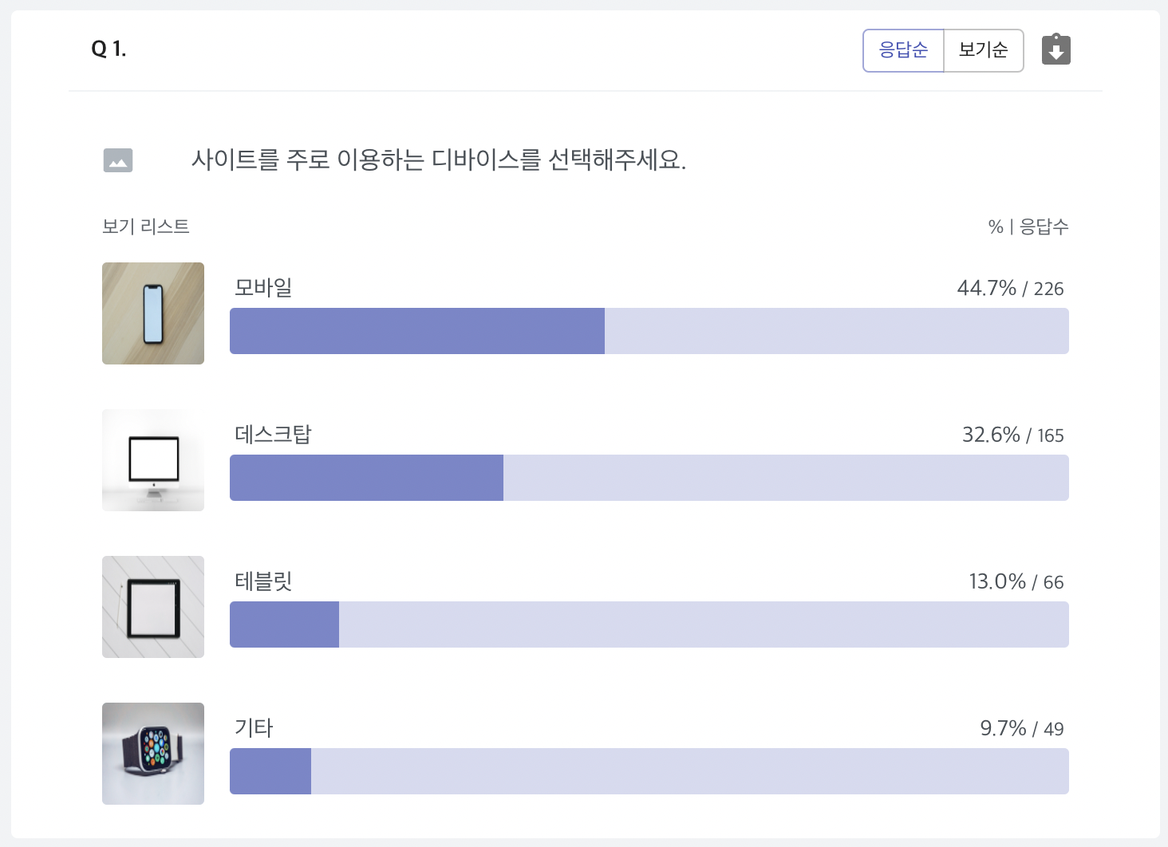Click the download results clipboard icon
This screenshot has height=847, width=1168.
[x=1056, y=49]
